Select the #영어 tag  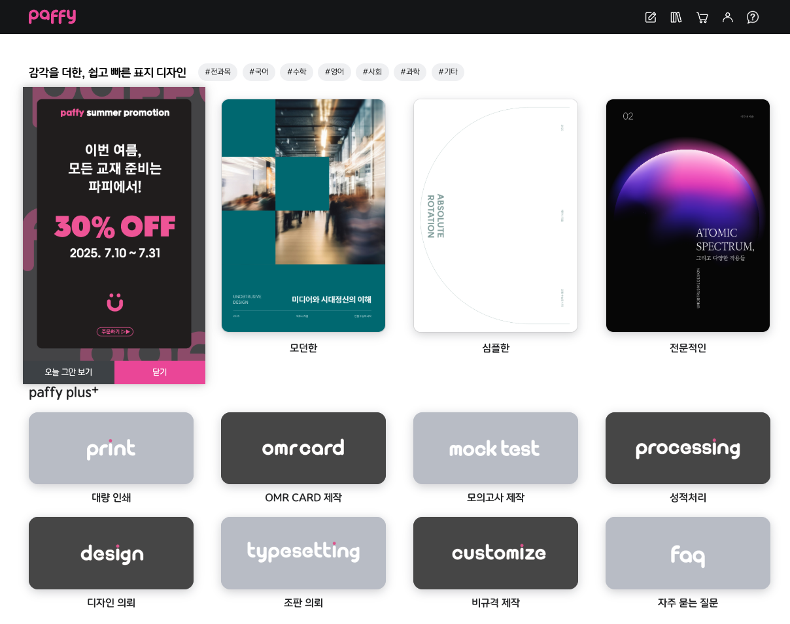pos(334,72)
